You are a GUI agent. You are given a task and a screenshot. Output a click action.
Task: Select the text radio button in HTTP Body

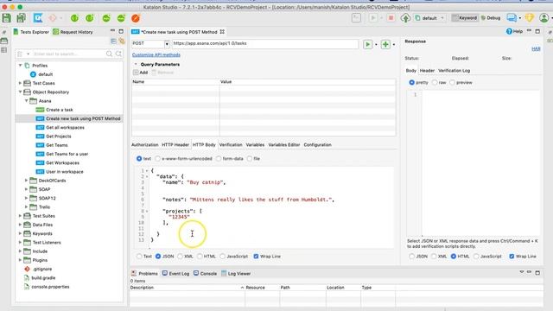[x=139, y=159]
